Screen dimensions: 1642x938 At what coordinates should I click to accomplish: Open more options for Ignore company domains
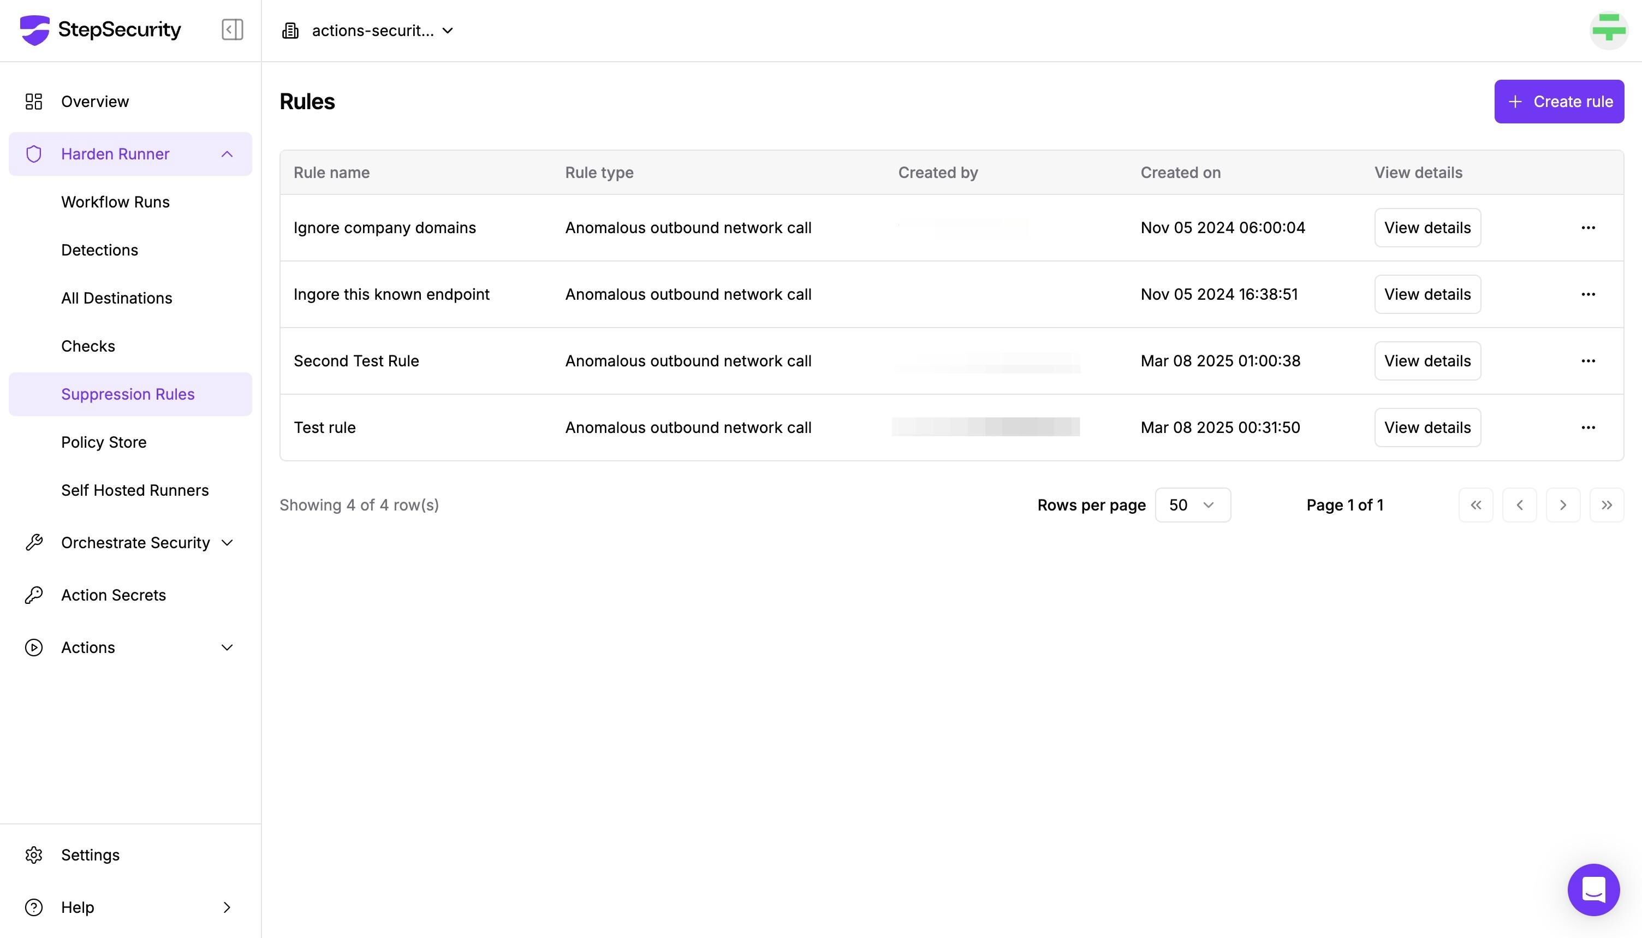coord(1588,228)
